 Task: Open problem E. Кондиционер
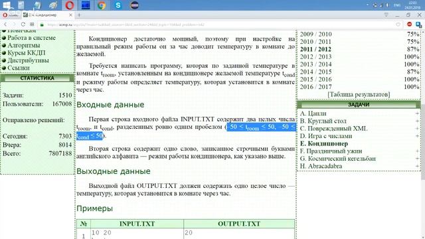(x=324, y=143)
